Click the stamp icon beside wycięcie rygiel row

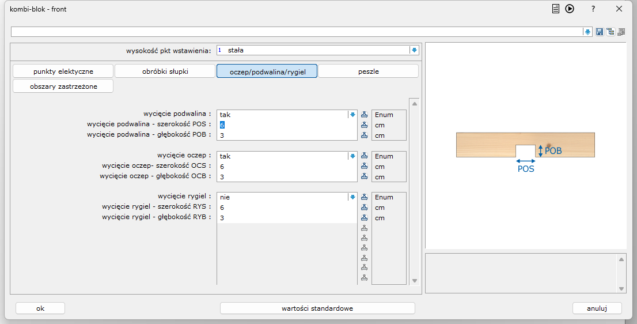pyautogui.click(x=364, y=197)
